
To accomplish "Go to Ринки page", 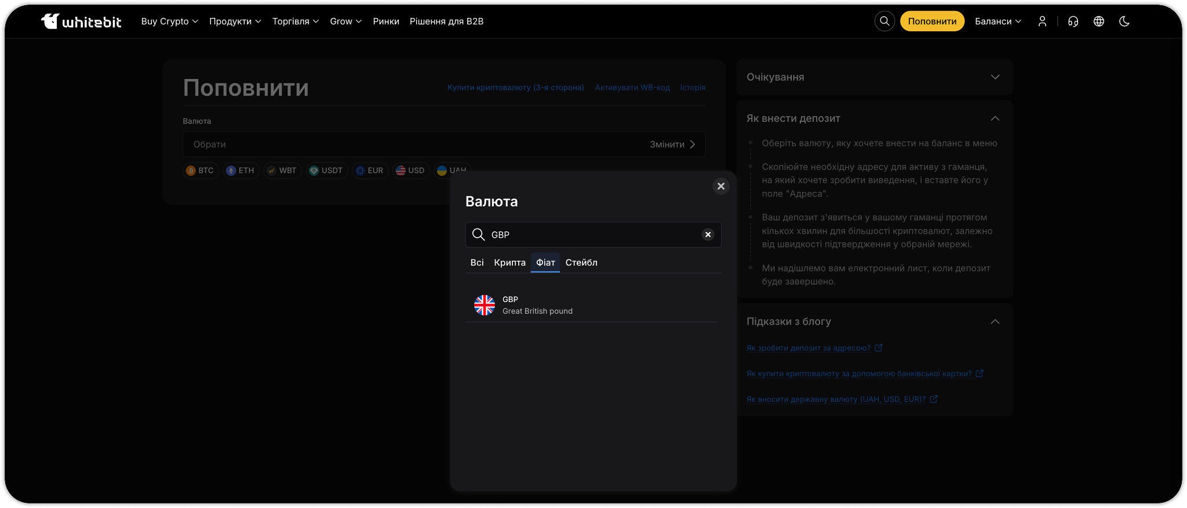I will pyautogui.click(x=386, y=21).
